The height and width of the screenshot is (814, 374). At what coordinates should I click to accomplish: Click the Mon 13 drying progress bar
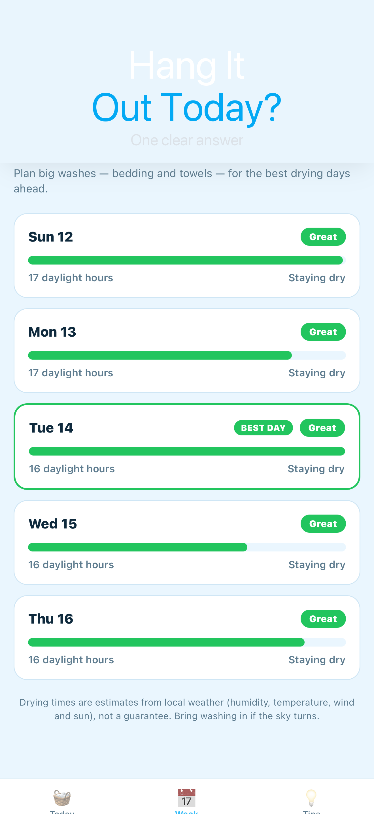(x=187, y=356)
